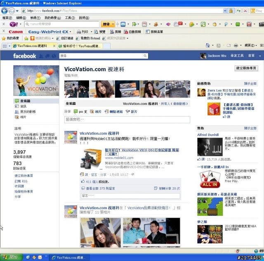Open the Help menu
Screen dimensions: 264x261
84,18
